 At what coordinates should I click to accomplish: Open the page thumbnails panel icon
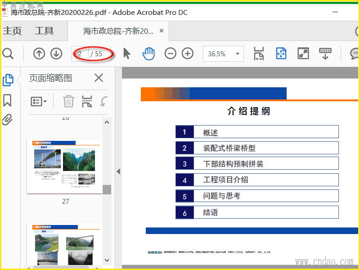coord(8,80)
